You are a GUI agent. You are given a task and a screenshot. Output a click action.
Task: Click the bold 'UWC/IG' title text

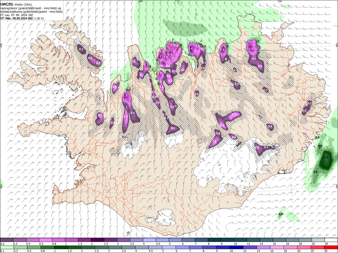click(6, 4)
